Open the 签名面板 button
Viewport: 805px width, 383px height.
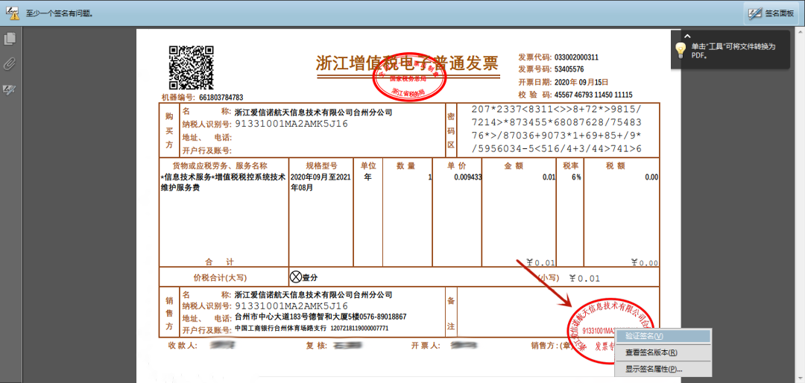(772, 13)
